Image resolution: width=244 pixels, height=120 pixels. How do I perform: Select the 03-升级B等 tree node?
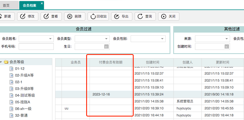coord(24,89)
